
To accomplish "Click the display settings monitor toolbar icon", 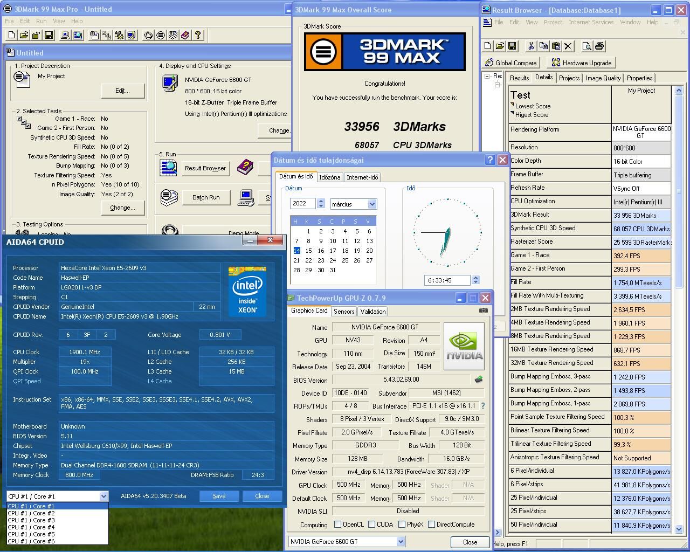I will (132, 35).
